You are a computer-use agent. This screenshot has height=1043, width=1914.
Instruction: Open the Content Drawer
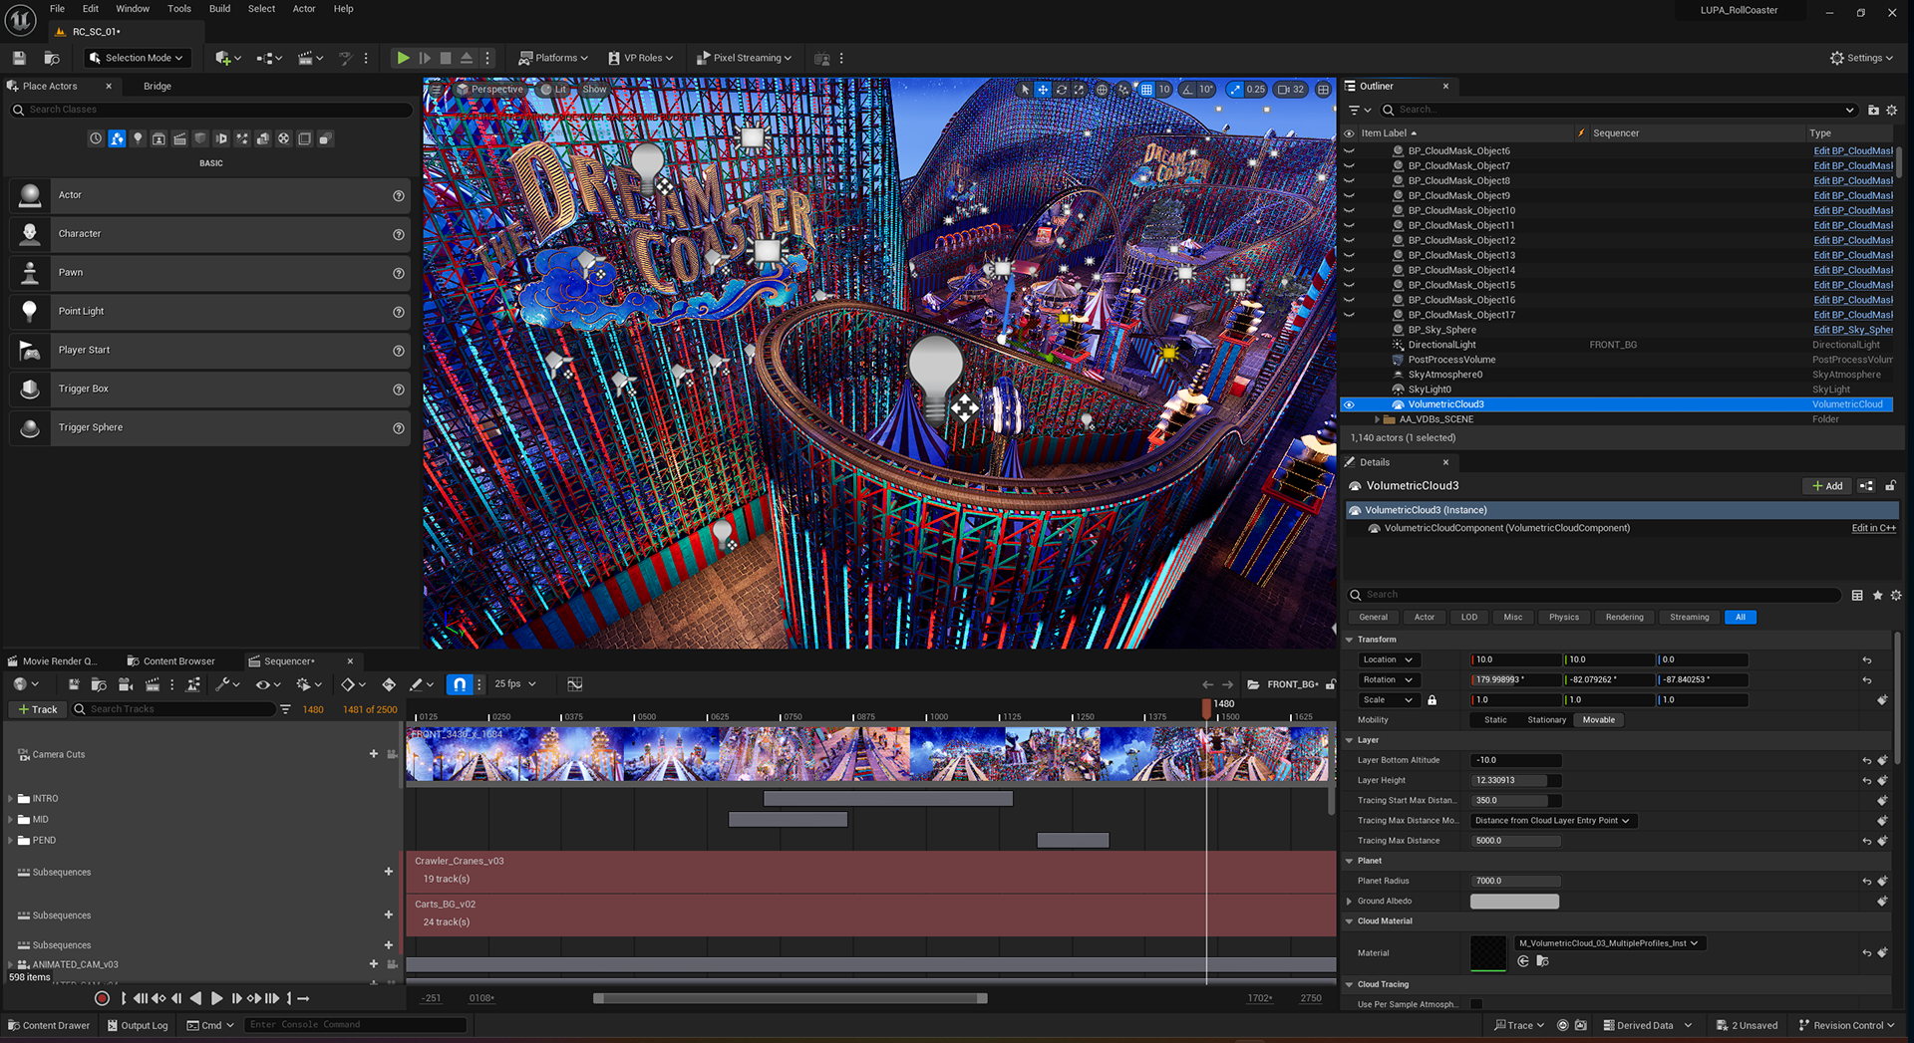click(49, 1025)
